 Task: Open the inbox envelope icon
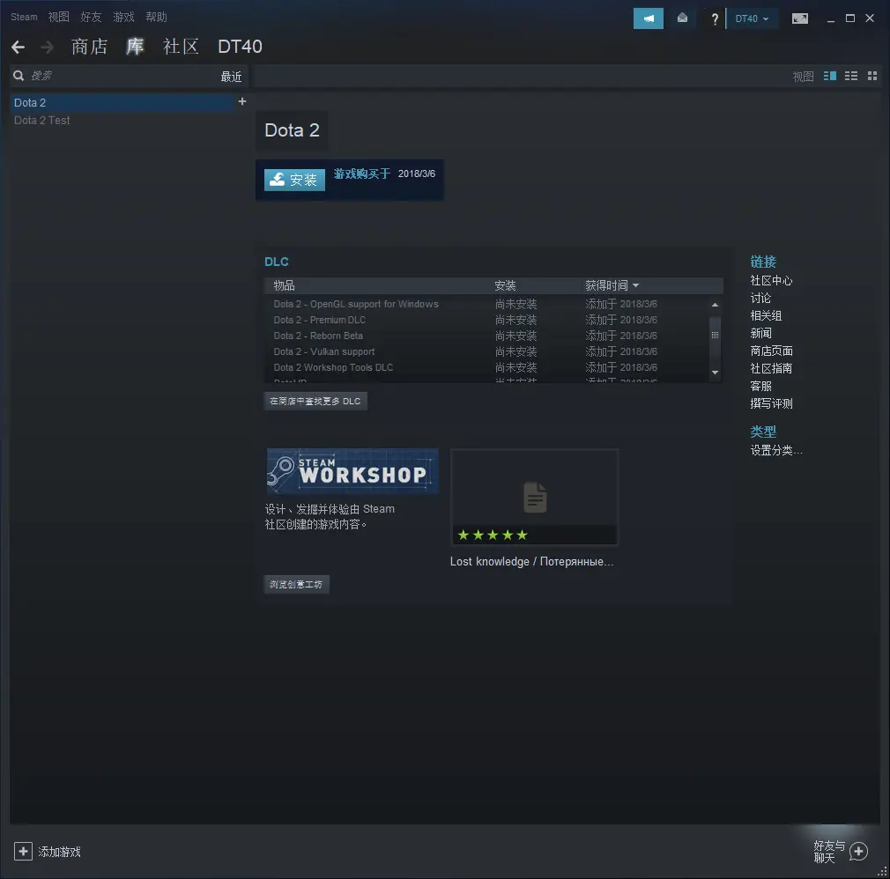click(x=682, y=18)
